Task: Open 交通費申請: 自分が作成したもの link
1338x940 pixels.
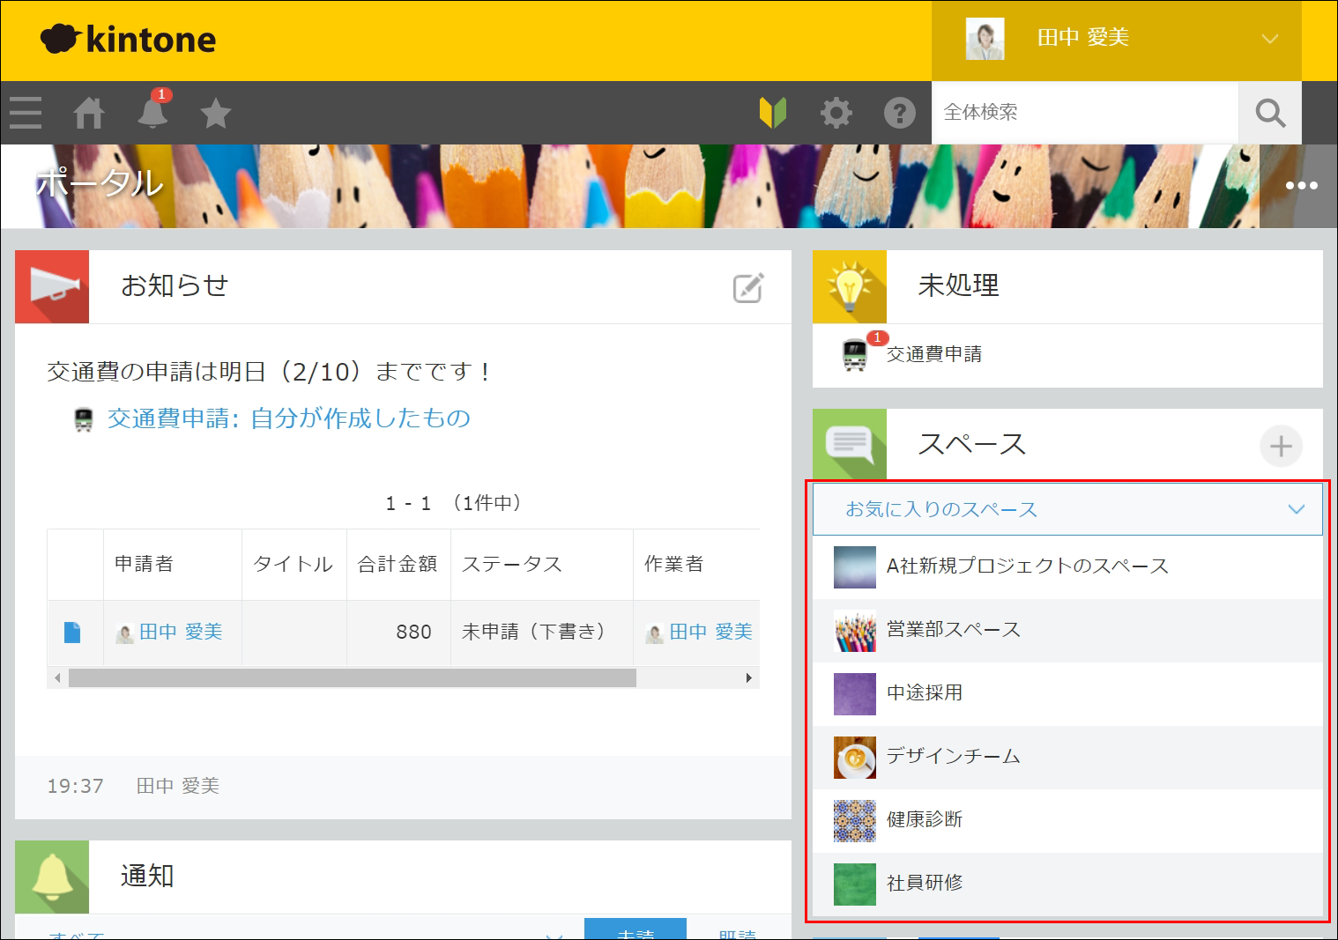Action: coord(288,418)
